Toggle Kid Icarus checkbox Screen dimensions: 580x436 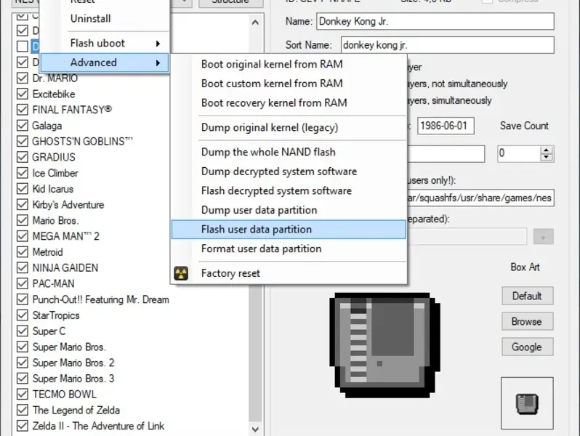pyautogui.click(x=23, y=189)
